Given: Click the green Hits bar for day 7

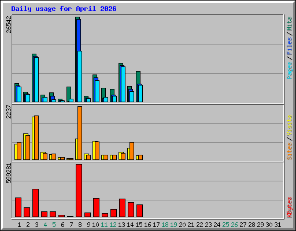Looking at the screenshot, I should (69, 93).
